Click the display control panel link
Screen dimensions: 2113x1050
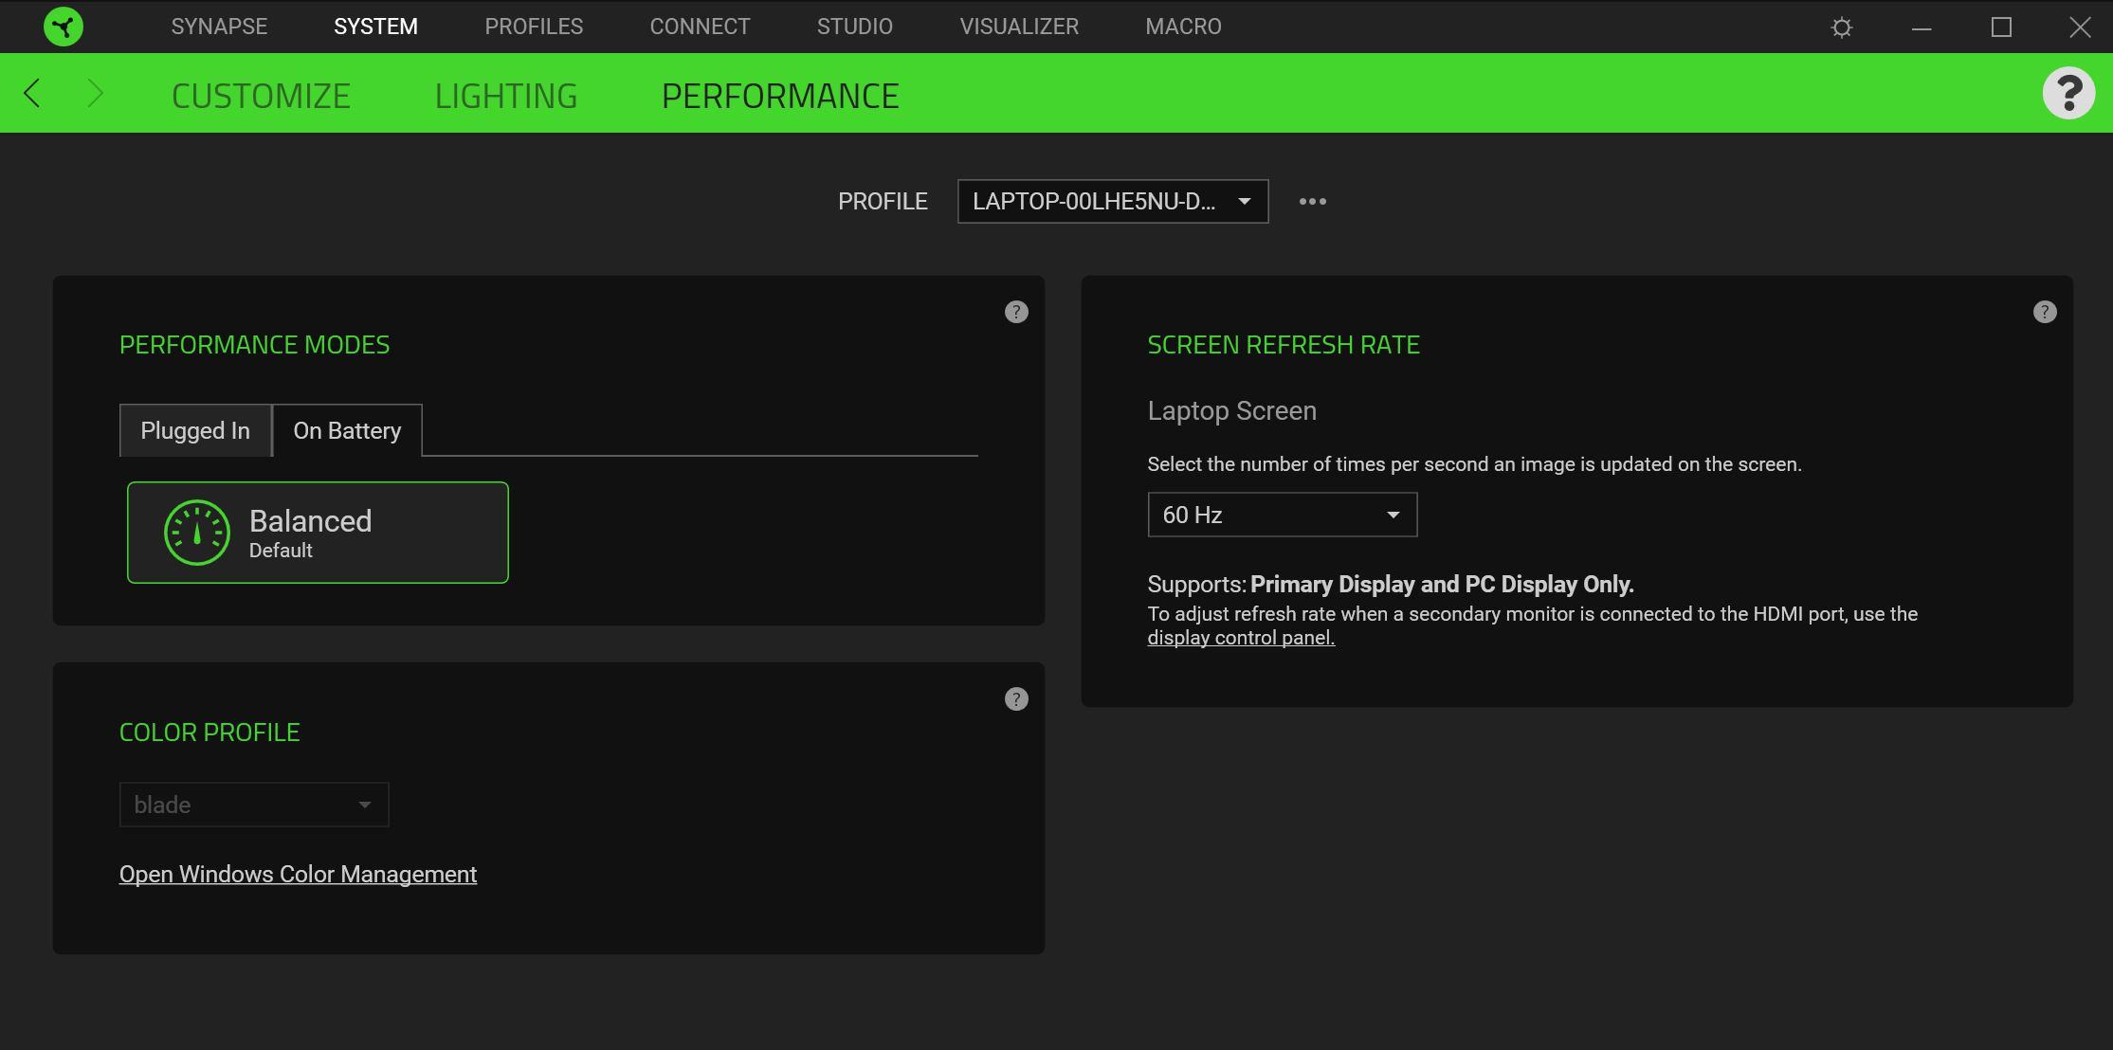(1241, 638)
